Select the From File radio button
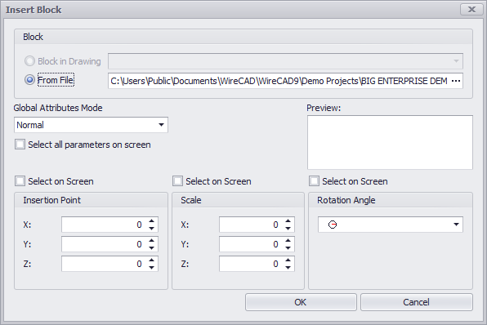This screenshot has width=487, height=325. (x=29, y=80)
